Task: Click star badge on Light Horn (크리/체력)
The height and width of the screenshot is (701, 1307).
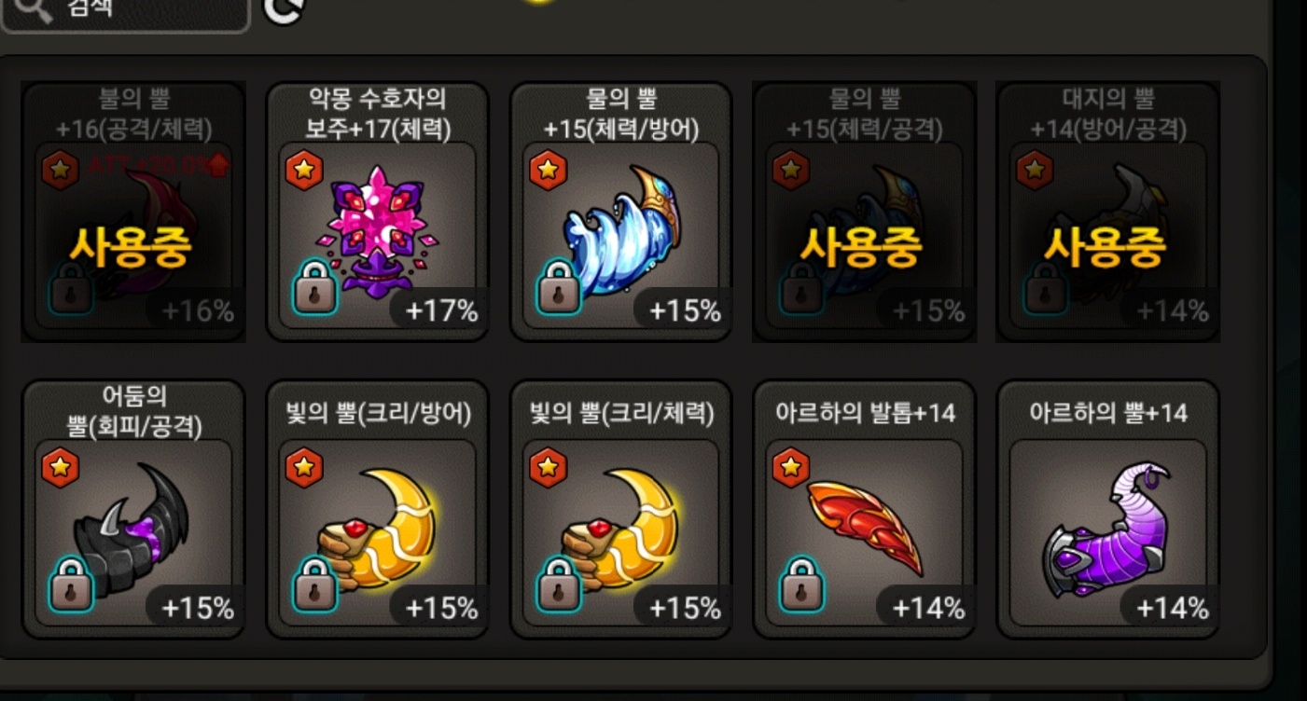Action: (x=548, y=469)
